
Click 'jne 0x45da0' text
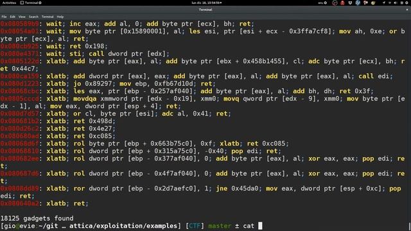coord(237,188)
